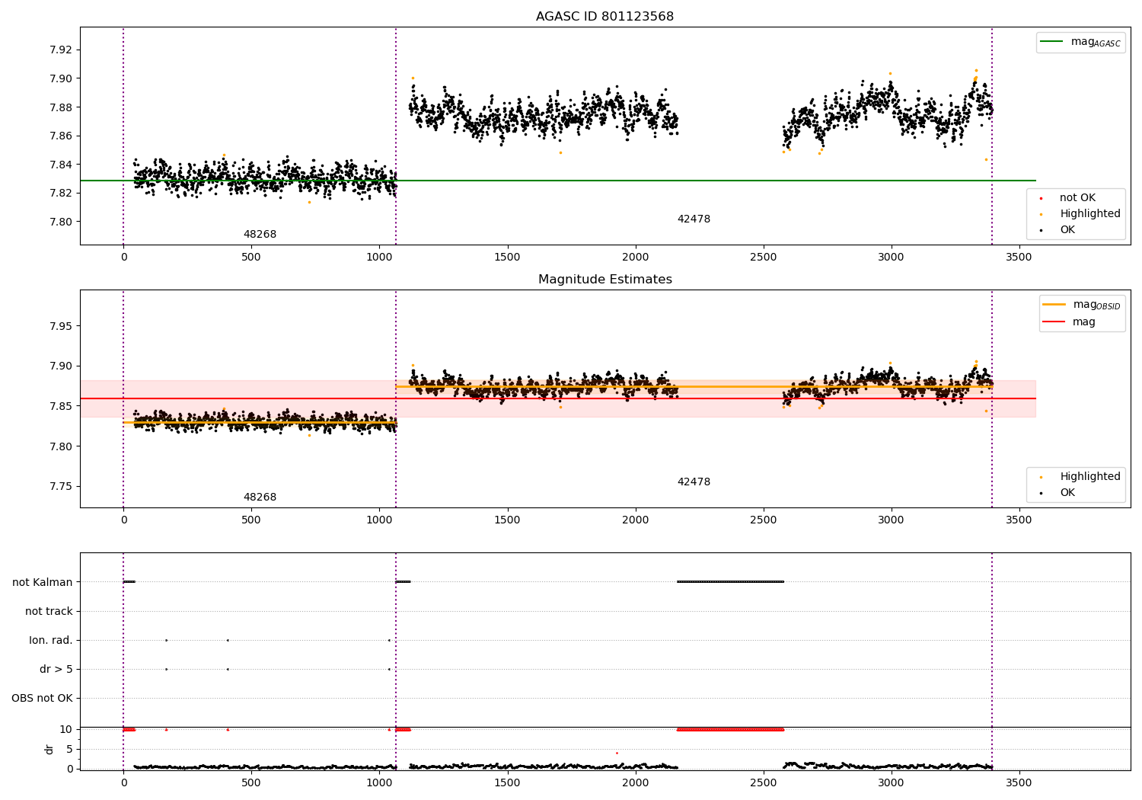
Task: Click the 7.75 y-axis tick label
Action: (60, 487)
